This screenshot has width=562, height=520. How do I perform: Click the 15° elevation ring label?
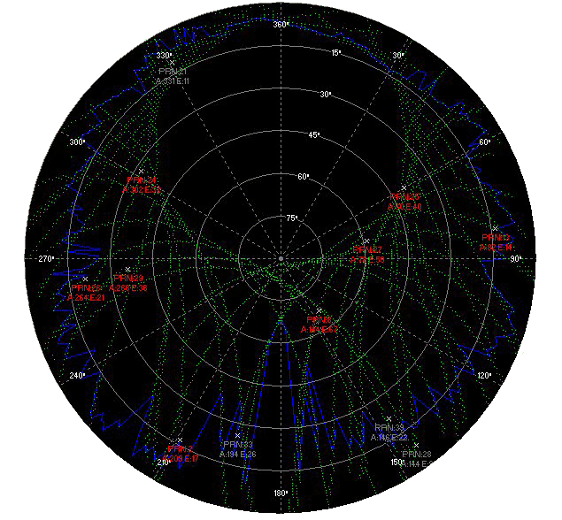click(335, 53)
